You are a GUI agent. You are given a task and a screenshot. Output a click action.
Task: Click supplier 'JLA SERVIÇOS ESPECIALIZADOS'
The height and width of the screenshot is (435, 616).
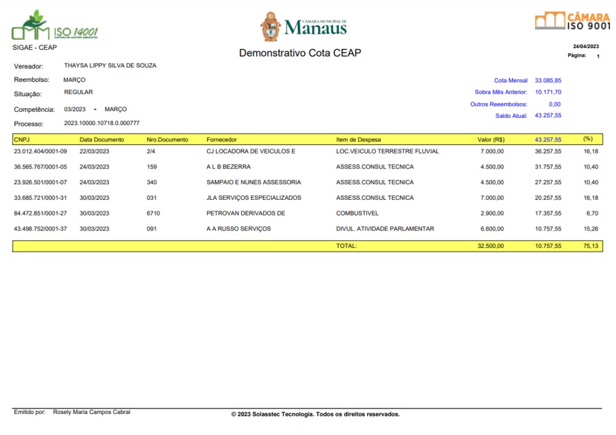pos(254,198)
